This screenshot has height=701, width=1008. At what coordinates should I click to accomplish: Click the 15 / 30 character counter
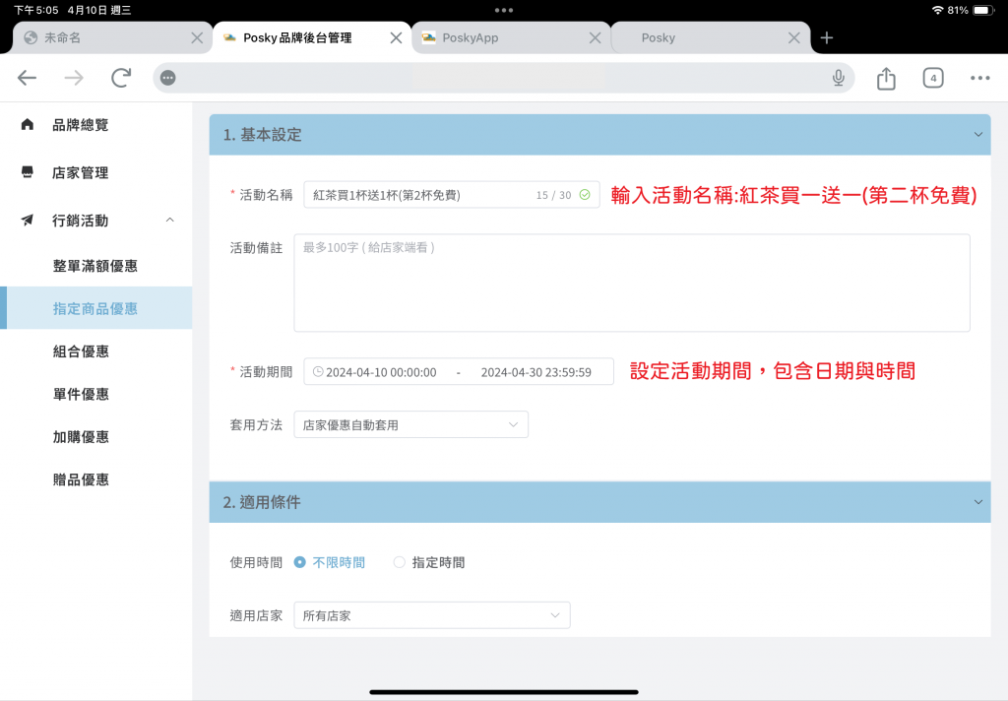(x=553, y=195)
